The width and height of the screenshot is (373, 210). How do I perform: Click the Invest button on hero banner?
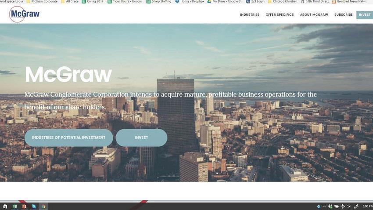click(141, 138)
